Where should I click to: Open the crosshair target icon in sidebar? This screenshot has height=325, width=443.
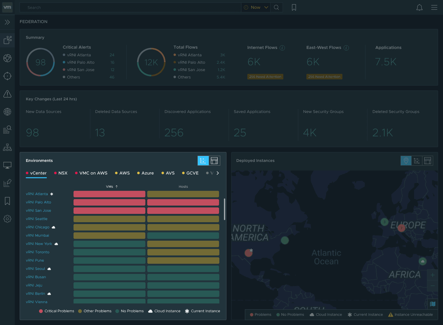pyautogui.click(x=7, y=76)
